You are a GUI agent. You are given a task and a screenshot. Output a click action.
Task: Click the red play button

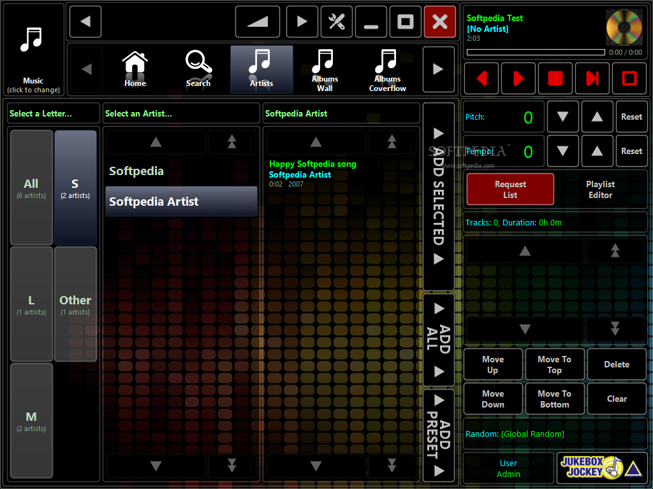click(518, 78)
